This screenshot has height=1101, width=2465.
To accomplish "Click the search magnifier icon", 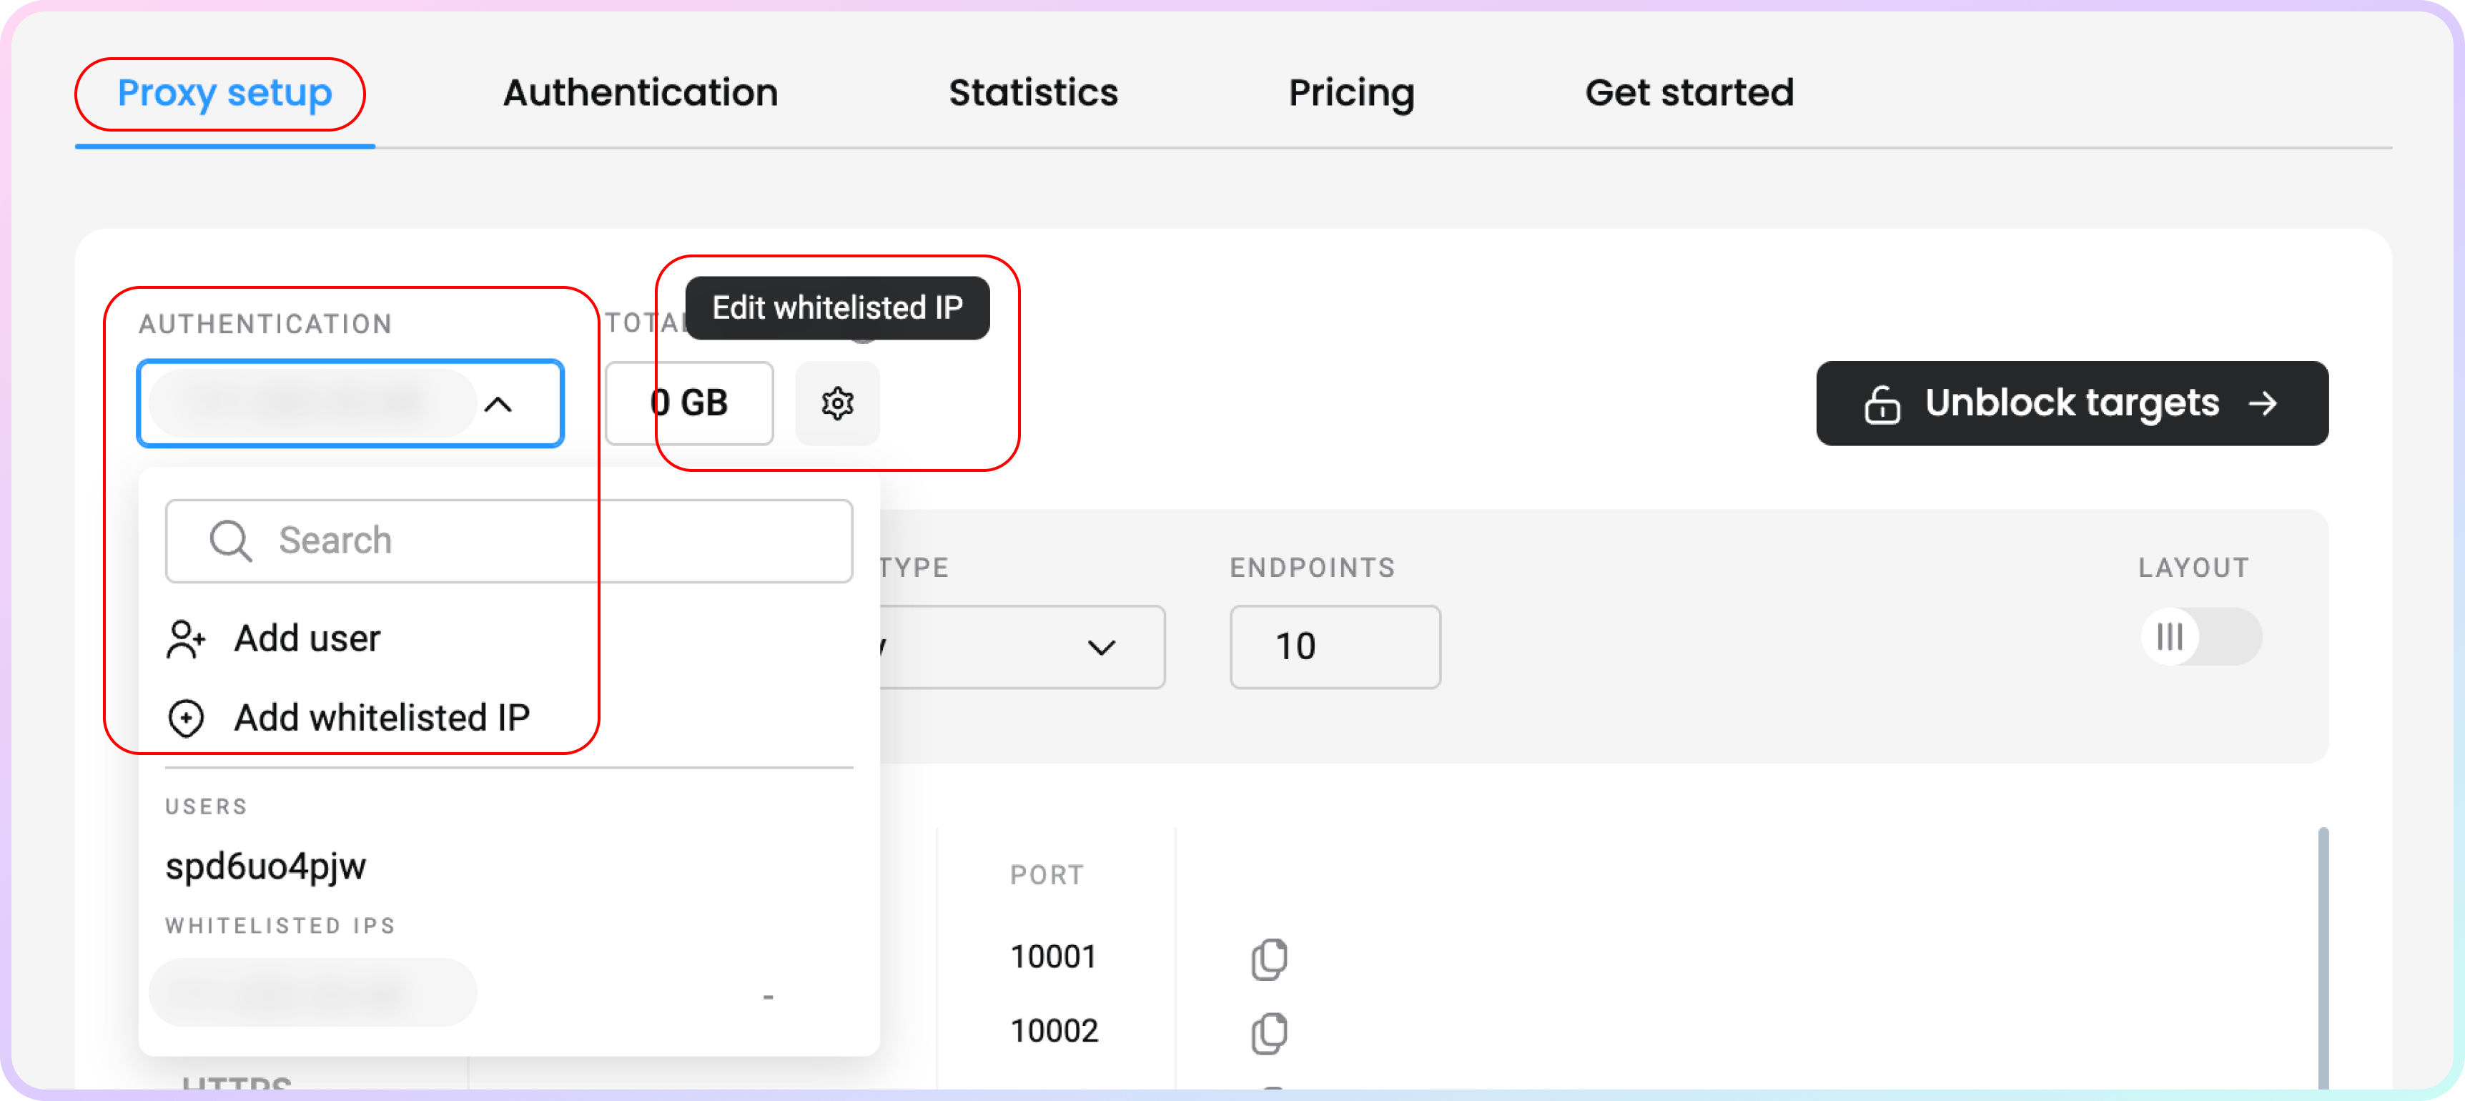I will point(231,541).
